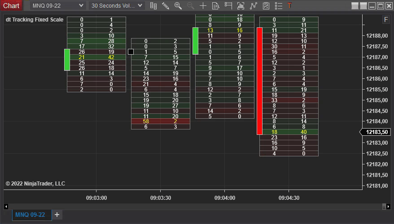
Task: Click the horizontal scrollbar thumb handle
Action: (384, 207)
